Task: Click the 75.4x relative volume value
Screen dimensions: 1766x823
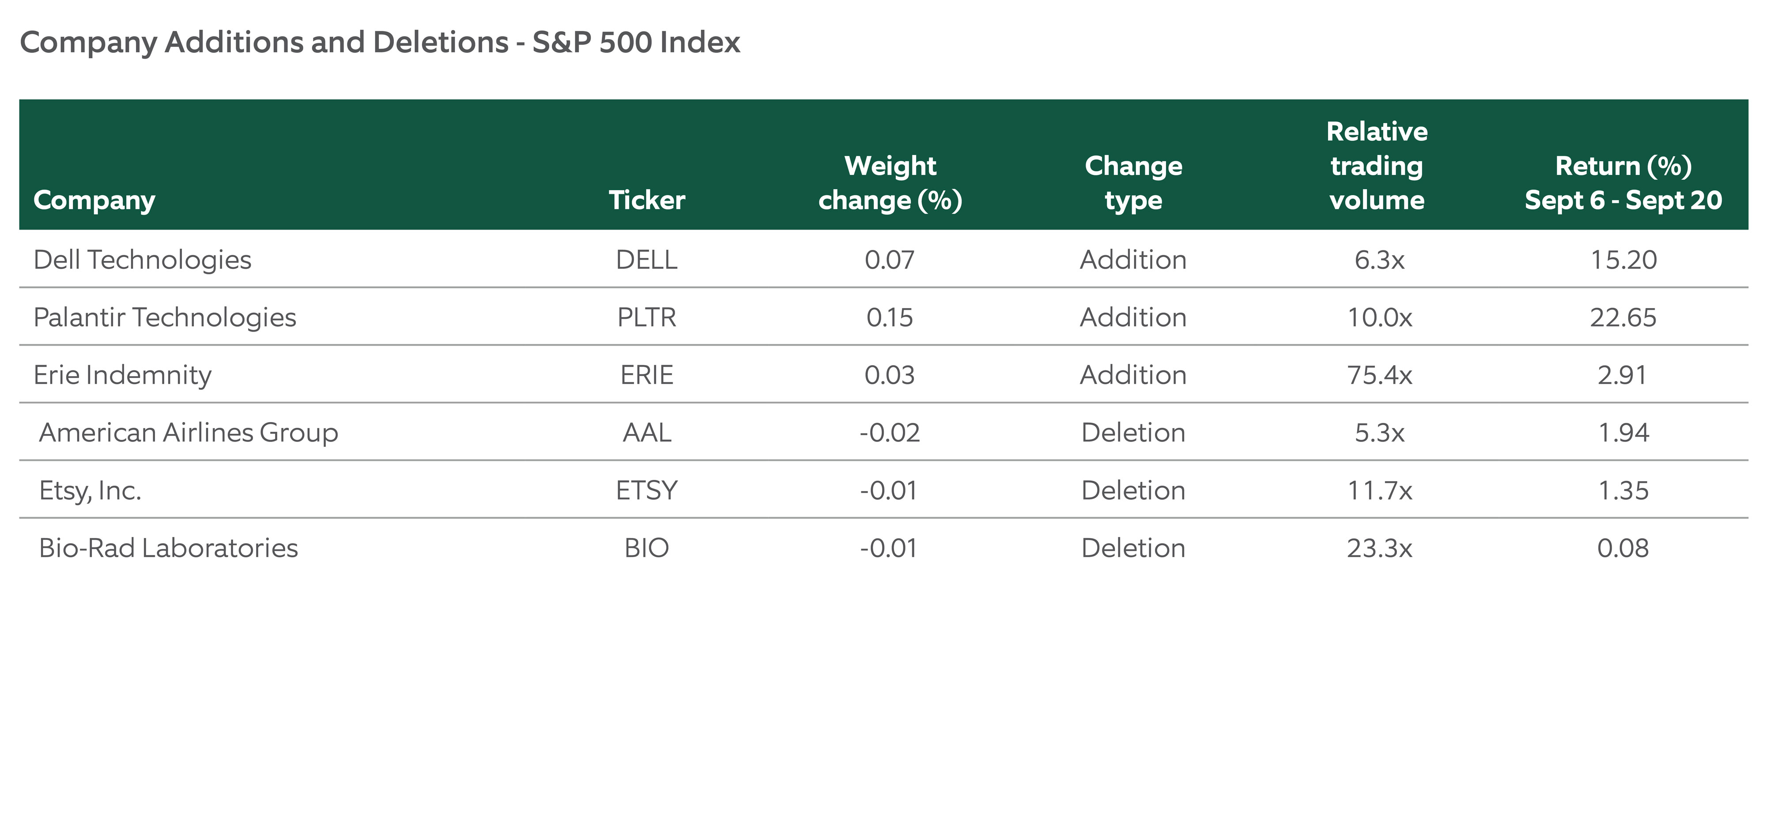Action: (x=1379, y=375)
